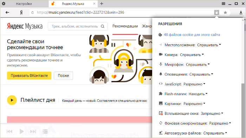Screen dimensions: 246x138
Task: Open Yandex home via Я icon
Action: (21, 13)
